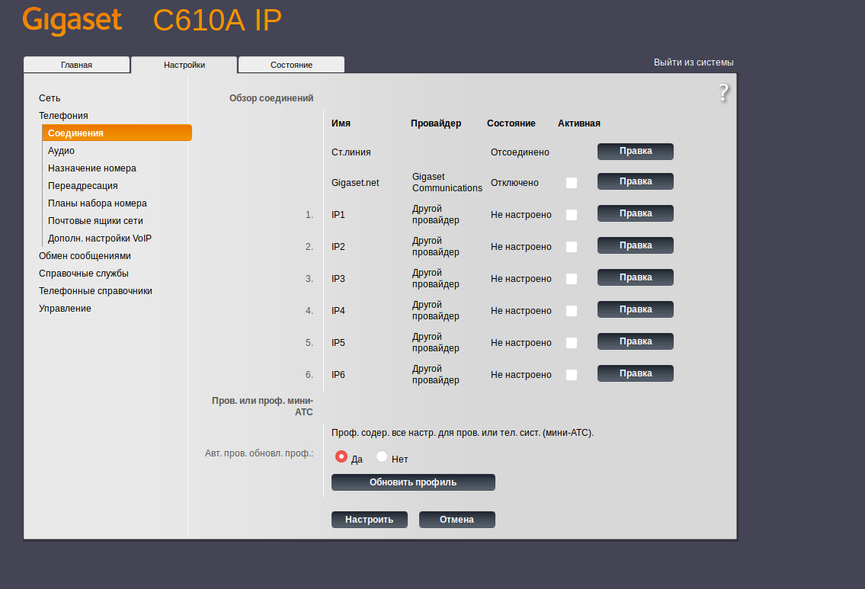Click the Отмена button
Screen dimensions: 865x589
457,520
